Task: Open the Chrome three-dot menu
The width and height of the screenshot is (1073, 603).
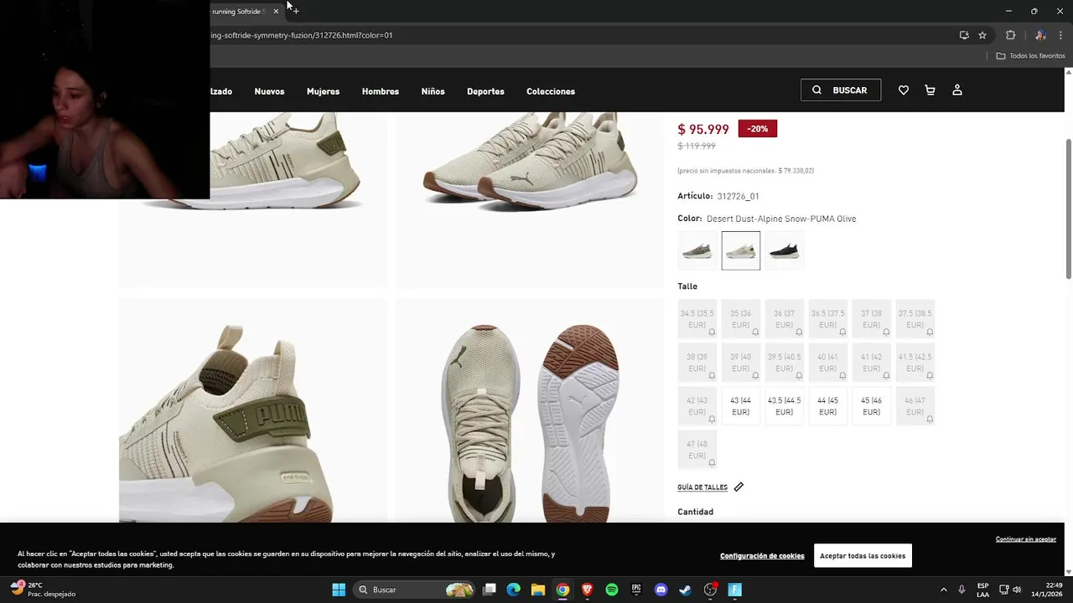Action: [x=1060, y=35]
